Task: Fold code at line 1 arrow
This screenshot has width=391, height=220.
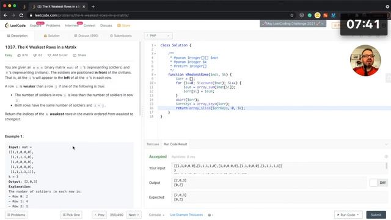Action: click(x=155, y=45)
